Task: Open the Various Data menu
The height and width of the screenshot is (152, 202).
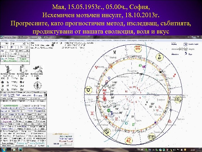Action: [x=107, y=40]
